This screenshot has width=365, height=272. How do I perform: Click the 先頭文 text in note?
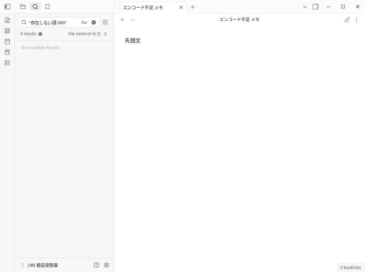point(133,41)
